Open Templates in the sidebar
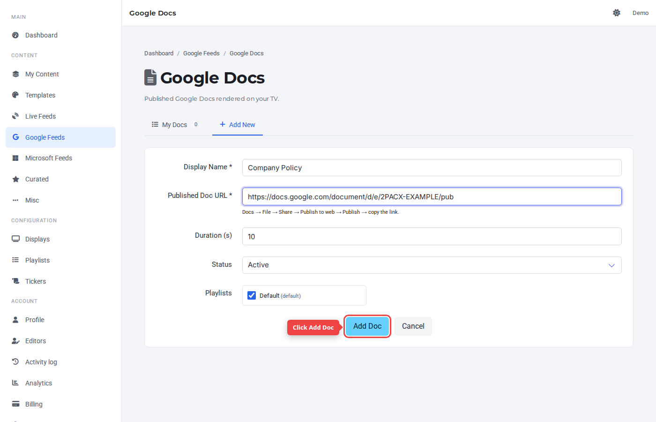This screenshot has height=422, width=656. click(60, 95)
